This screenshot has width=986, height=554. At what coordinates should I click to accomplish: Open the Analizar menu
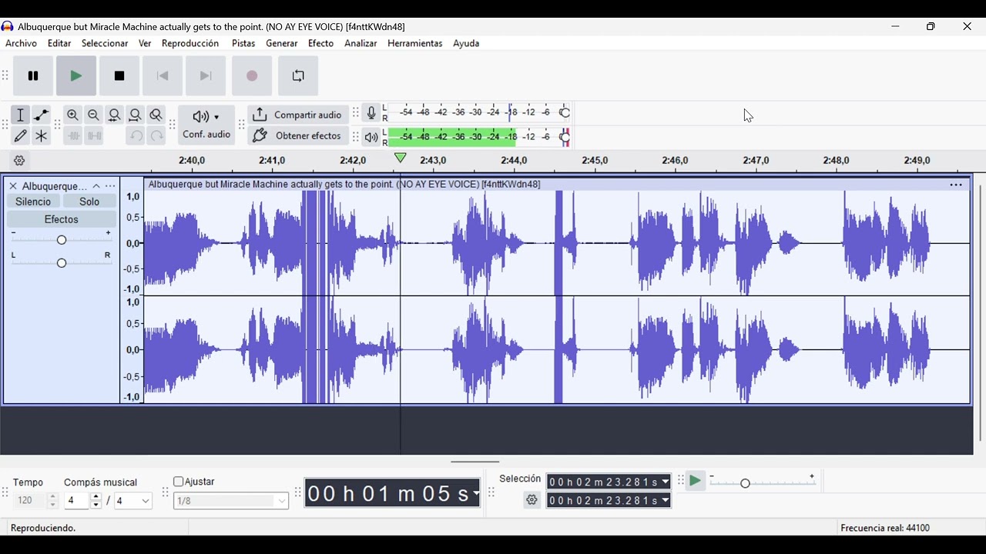[x=361, y=44]
